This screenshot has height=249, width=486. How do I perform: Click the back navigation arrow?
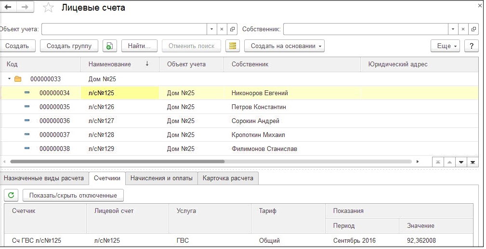click(8, 7)
